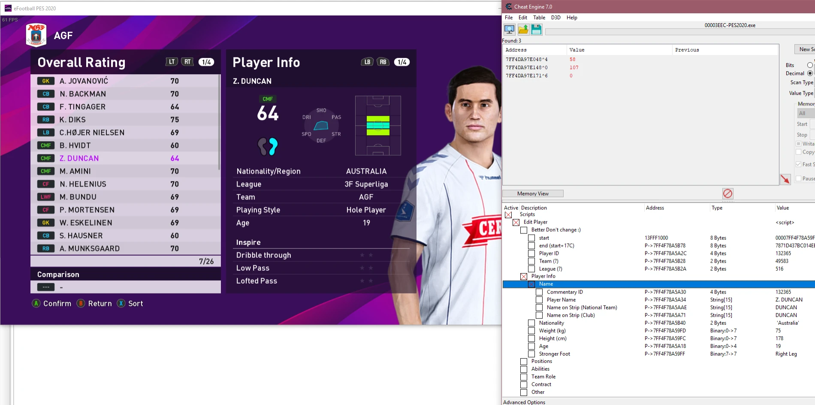Screen dimensions: 815x405
Task: Click the attach-to-process icon in Cheat Engine
Action: click(509, 29)
